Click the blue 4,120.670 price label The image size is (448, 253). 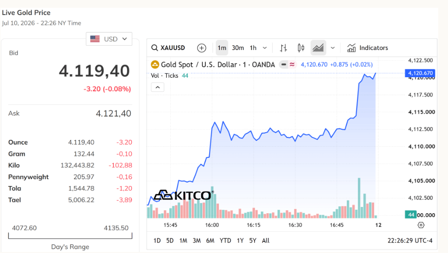click(x=420, y=73)
